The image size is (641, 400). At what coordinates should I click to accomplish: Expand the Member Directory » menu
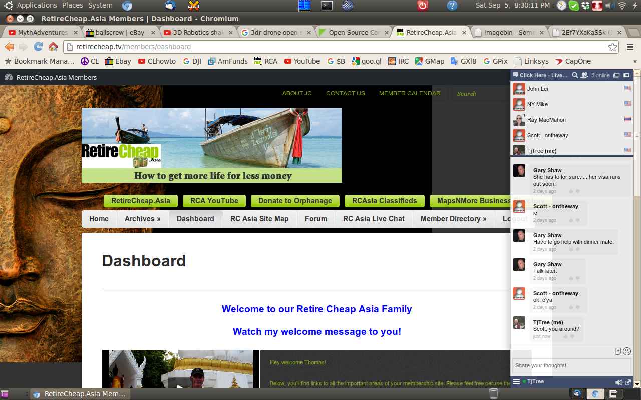454,219
